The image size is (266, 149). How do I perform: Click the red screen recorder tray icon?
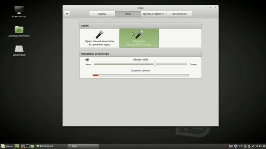click(231, 146)
